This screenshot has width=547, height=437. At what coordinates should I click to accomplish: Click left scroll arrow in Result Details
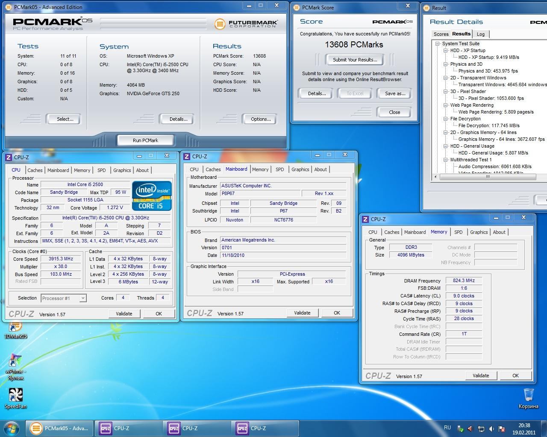coord(435,176)
